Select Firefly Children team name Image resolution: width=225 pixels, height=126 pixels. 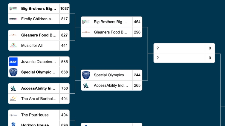click(38, 19)
